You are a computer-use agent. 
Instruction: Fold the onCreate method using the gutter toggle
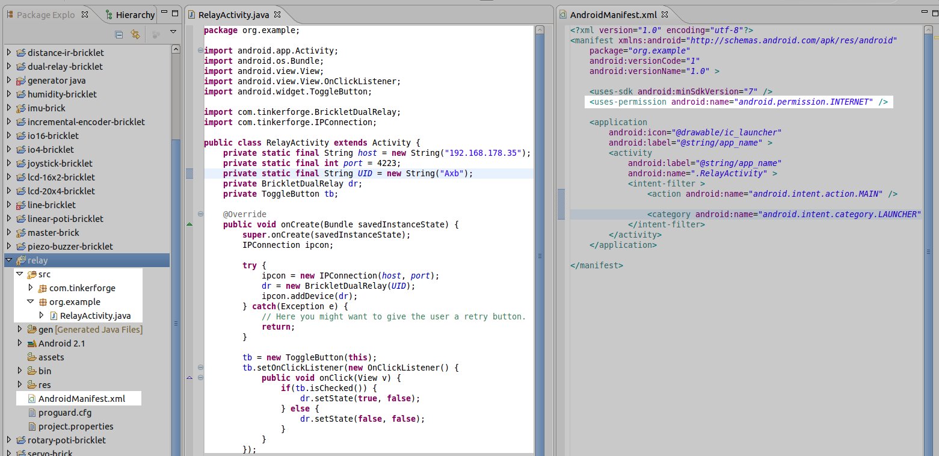pyautogui.click(x=200, y=214)
